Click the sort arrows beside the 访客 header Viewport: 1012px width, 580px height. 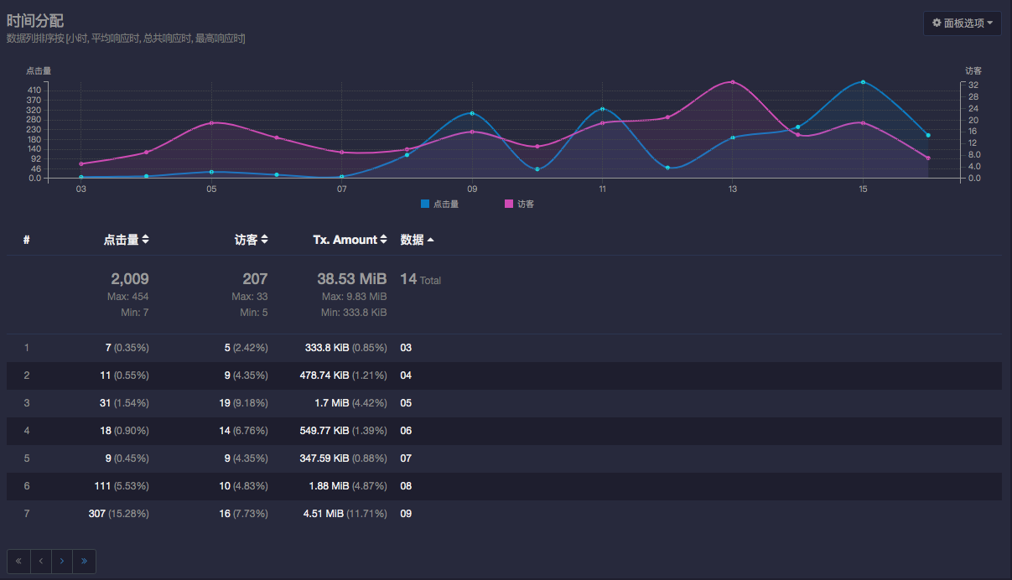pyautogui.click(x=264, y=239)
